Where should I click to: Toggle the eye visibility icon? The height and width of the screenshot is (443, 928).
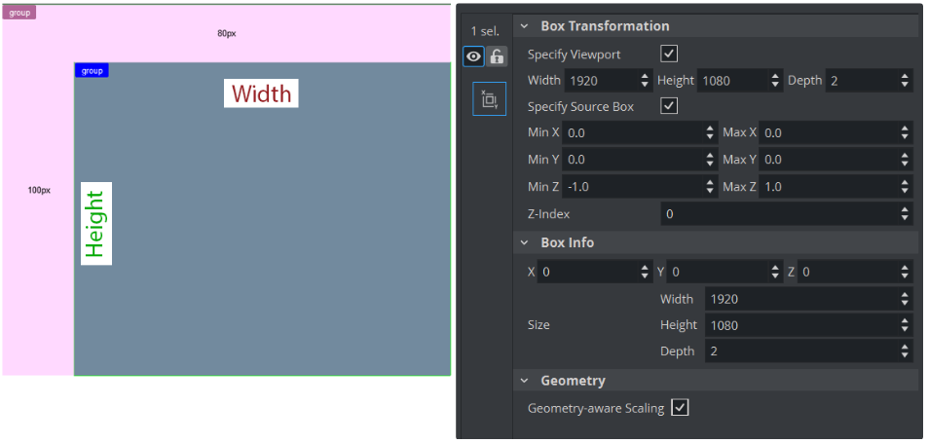tap(473, 56)
